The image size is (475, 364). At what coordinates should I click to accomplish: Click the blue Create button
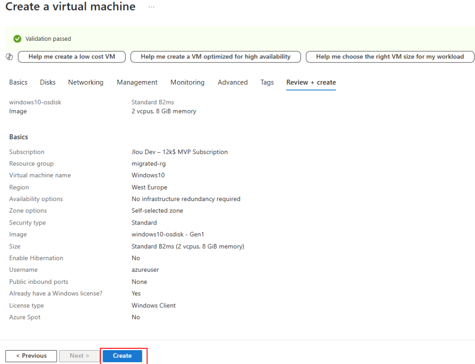122,356
